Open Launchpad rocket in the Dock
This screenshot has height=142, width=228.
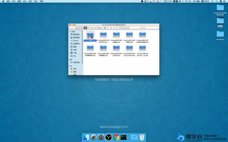click(x=94, y=137)
